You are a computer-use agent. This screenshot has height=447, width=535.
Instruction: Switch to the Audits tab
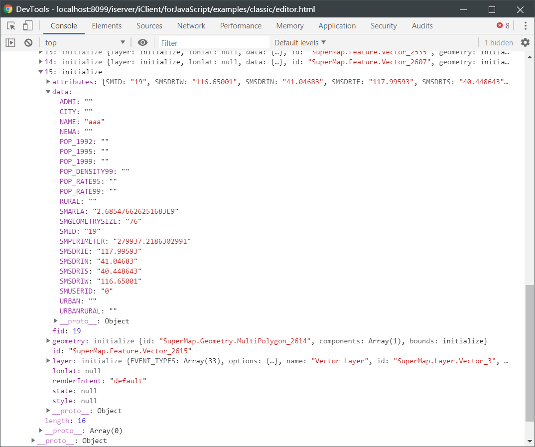click(422, 26)
